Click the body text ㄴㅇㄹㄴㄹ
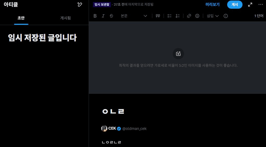Screen dimensions: 266x147 coord(111,142)
